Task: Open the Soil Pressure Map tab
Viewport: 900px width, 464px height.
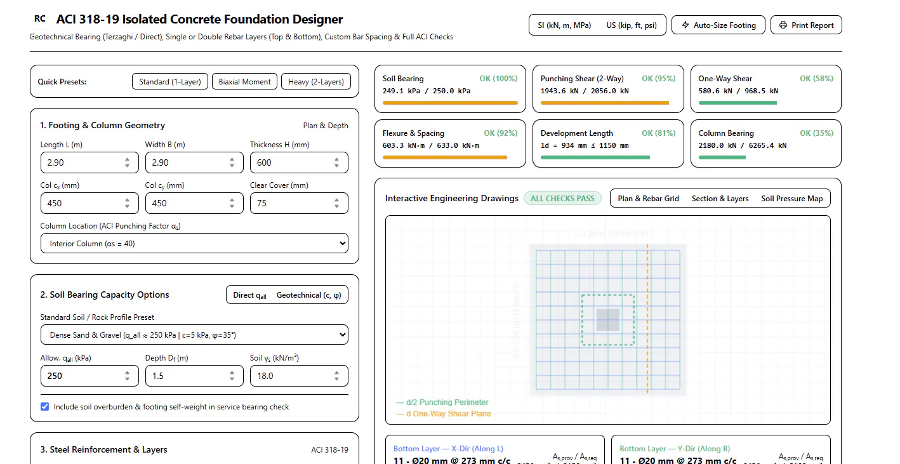Action: 792,199
